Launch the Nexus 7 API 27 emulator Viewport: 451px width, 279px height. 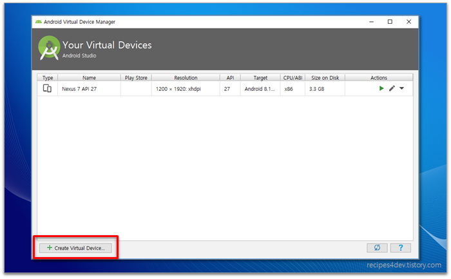(381, 88)
